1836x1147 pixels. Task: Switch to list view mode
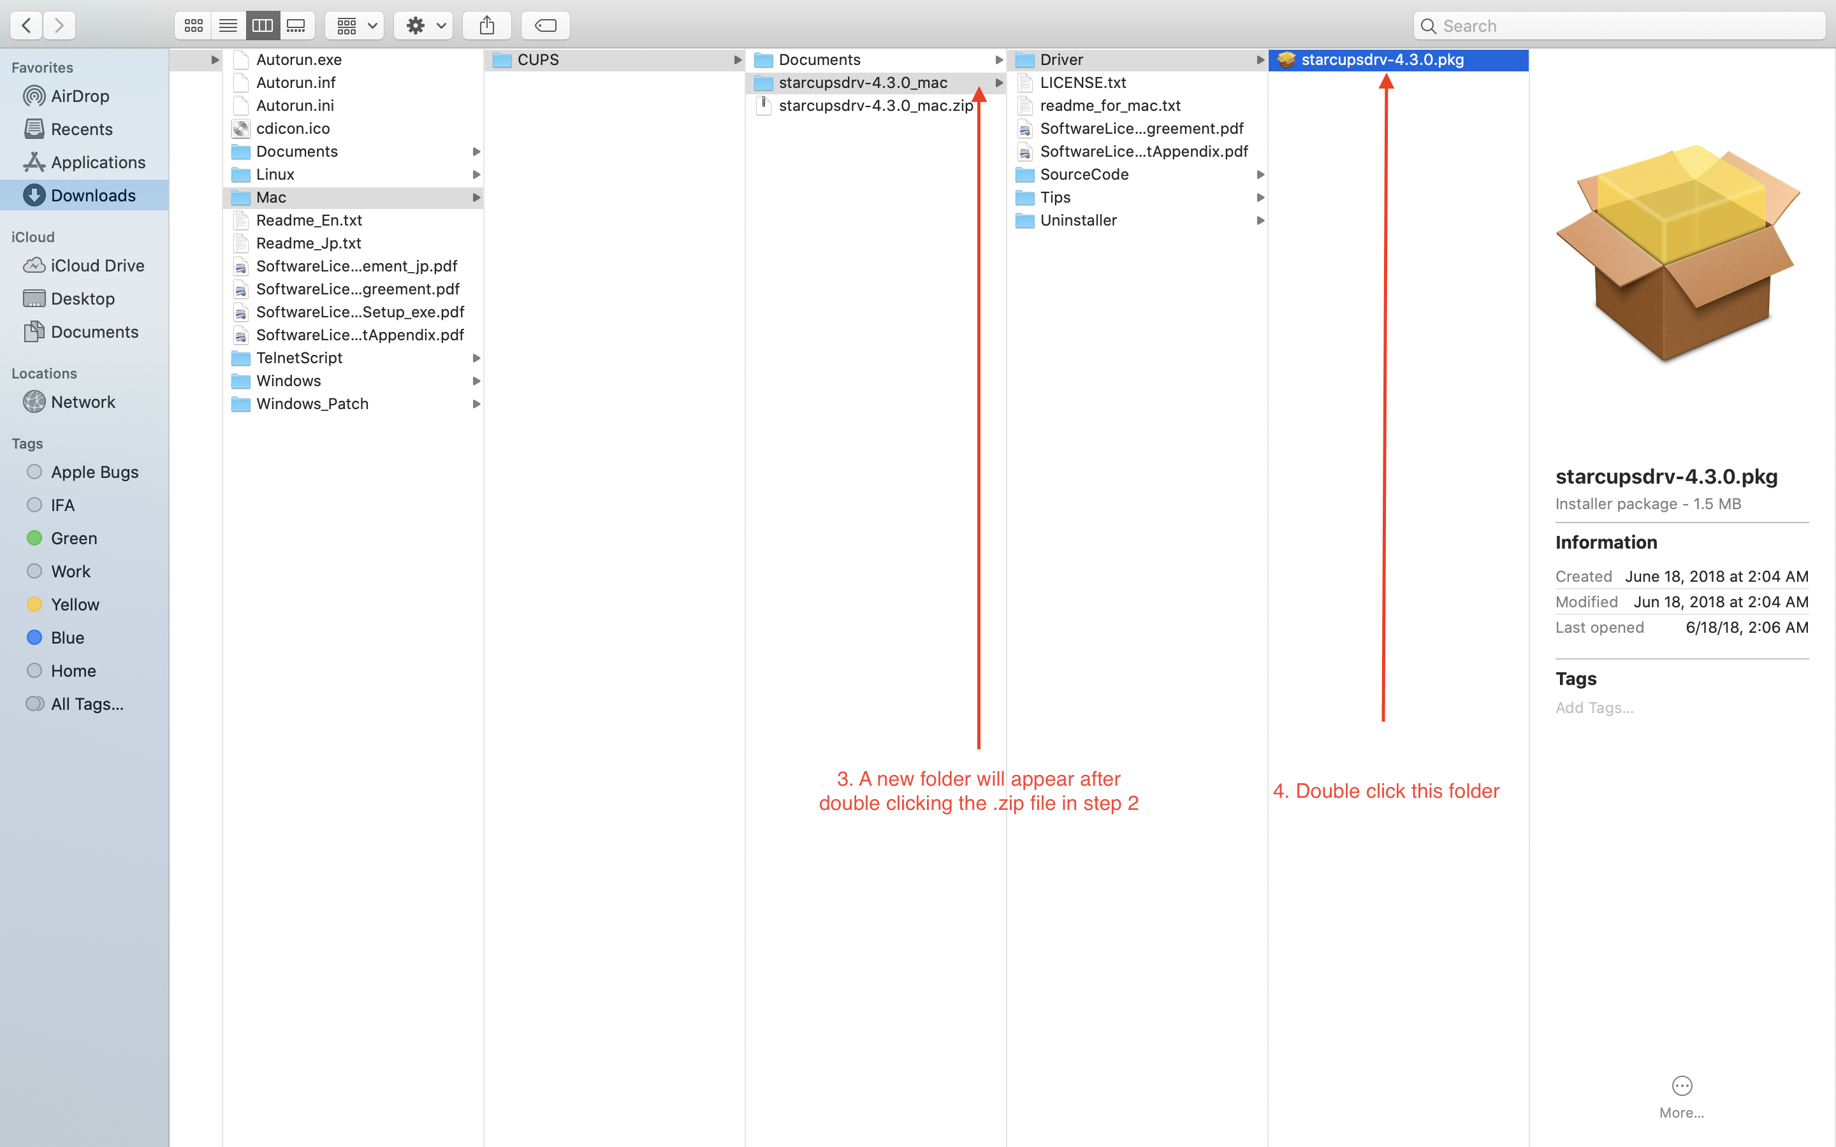coord(228,25)
